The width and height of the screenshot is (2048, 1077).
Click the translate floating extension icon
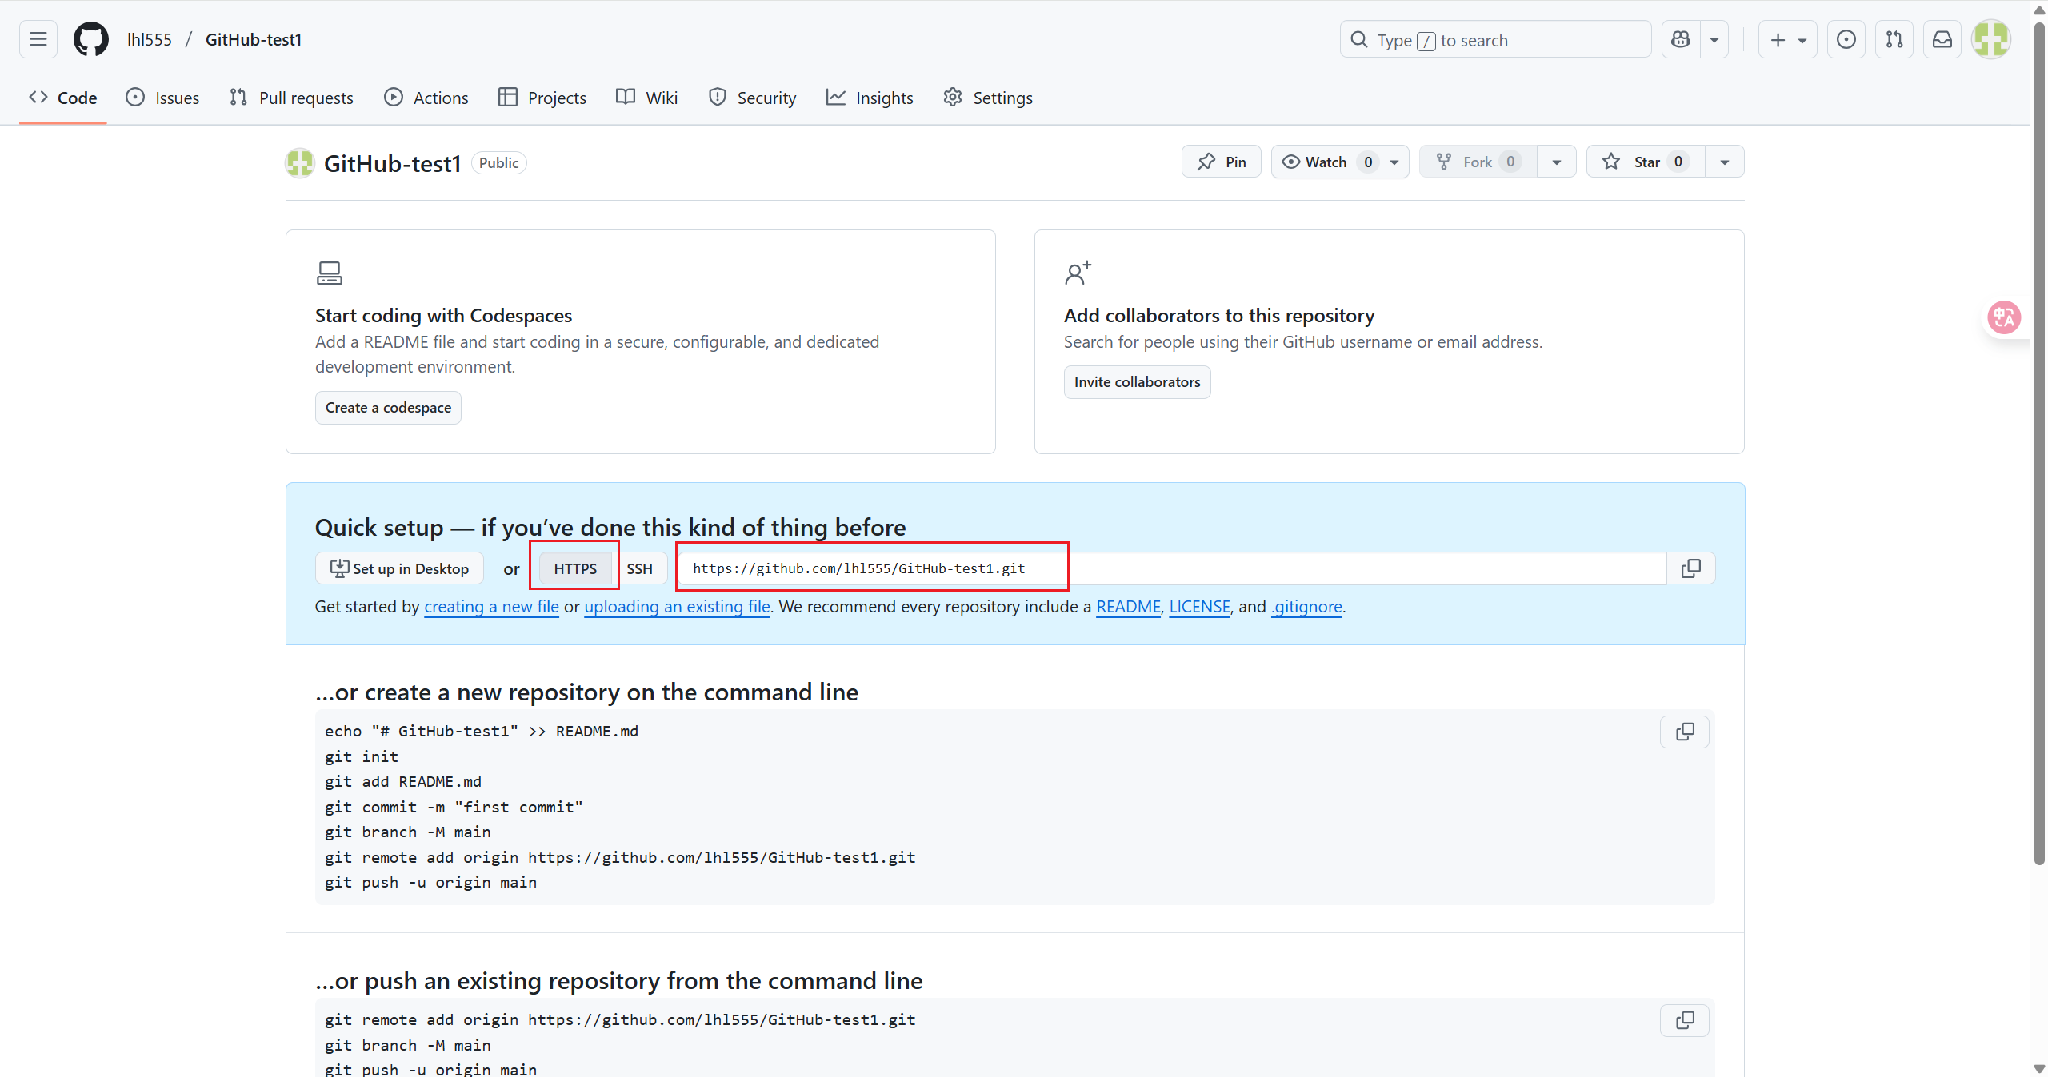[2004, 317]
